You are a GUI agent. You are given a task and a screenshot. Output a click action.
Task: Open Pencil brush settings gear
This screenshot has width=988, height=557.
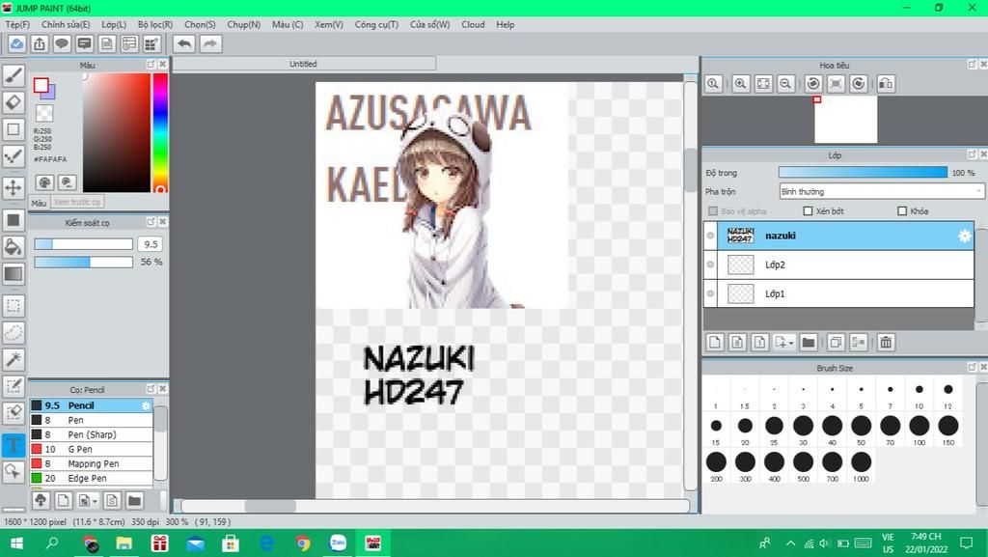pos(146,405)
